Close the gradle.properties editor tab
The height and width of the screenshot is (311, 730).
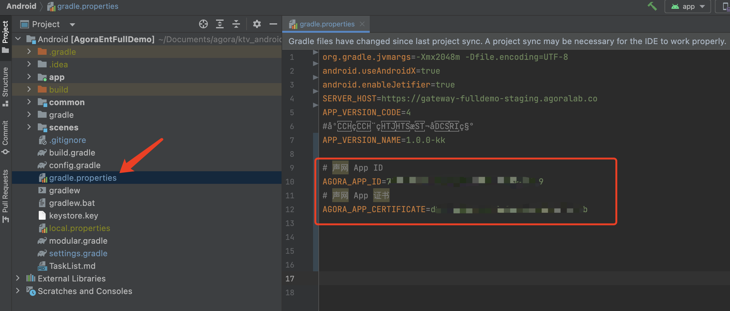[x=362, y=24]
